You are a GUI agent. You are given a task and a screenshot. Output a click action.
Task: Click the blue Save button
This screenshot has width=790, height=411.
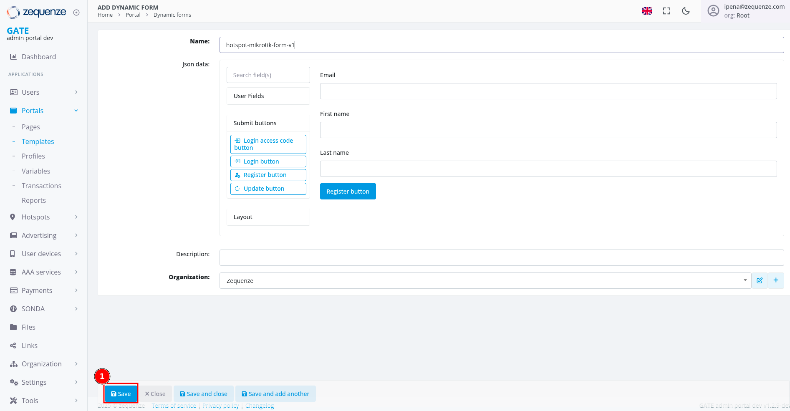(121, 394)
